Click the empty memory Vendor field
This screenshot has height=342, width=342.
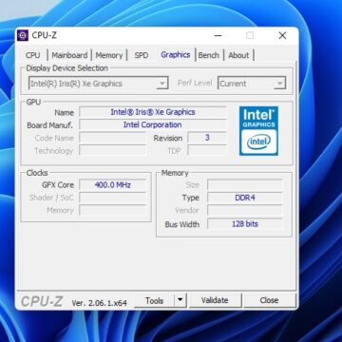[245, 210]
